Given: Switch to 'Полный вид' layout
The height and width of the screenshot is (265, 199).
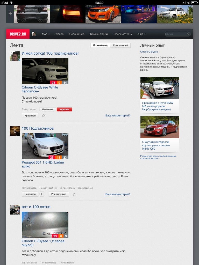Looking at the screenshot, I should [x=100, y=45].
